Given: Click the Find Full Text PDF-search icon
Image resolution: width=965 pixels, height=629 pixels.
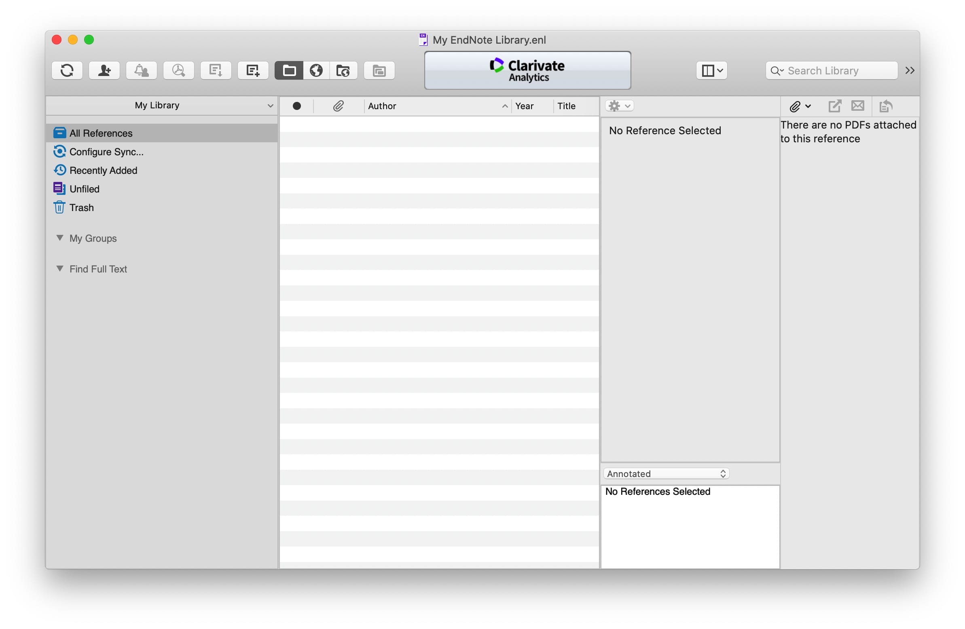Looking at the screenshot, I should 178,70.
